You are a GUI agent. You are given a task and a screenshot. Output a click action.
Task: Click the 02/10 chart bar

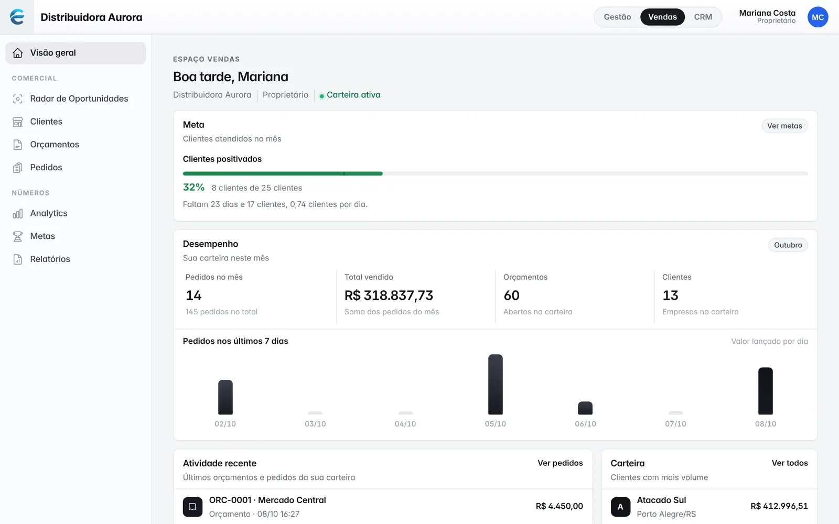pos(225,397)
